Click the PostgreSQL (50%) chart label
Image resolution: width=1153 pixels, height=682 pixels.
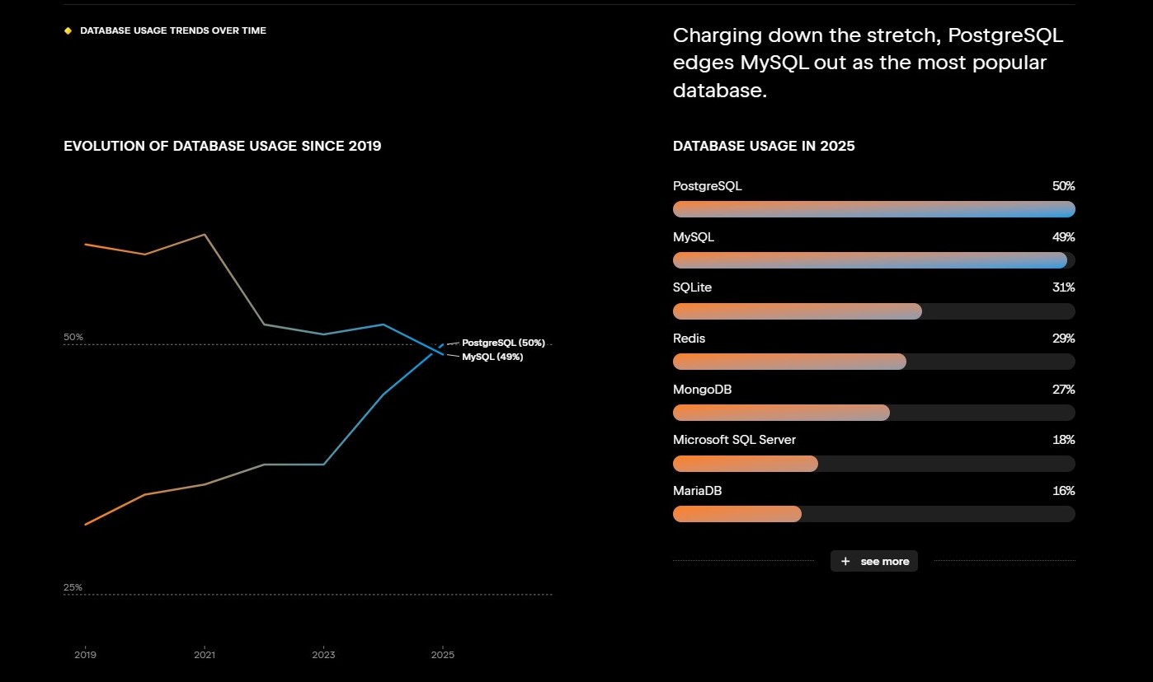coord(503,343)
